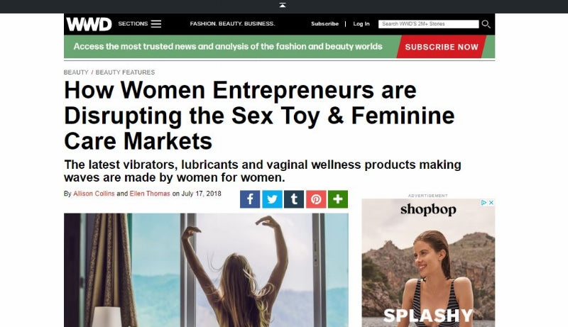
Task: Open Beauty Features breadcrumb
Action: pyautogui.click(x=125, y=72)
